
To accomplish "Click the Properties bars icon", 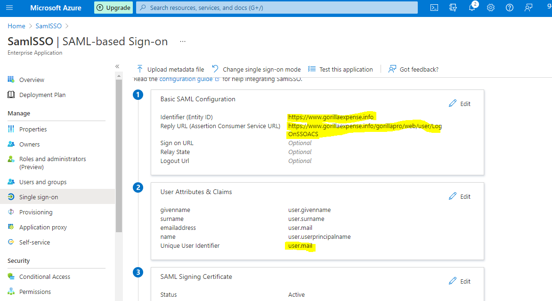I will click(11, 129).
